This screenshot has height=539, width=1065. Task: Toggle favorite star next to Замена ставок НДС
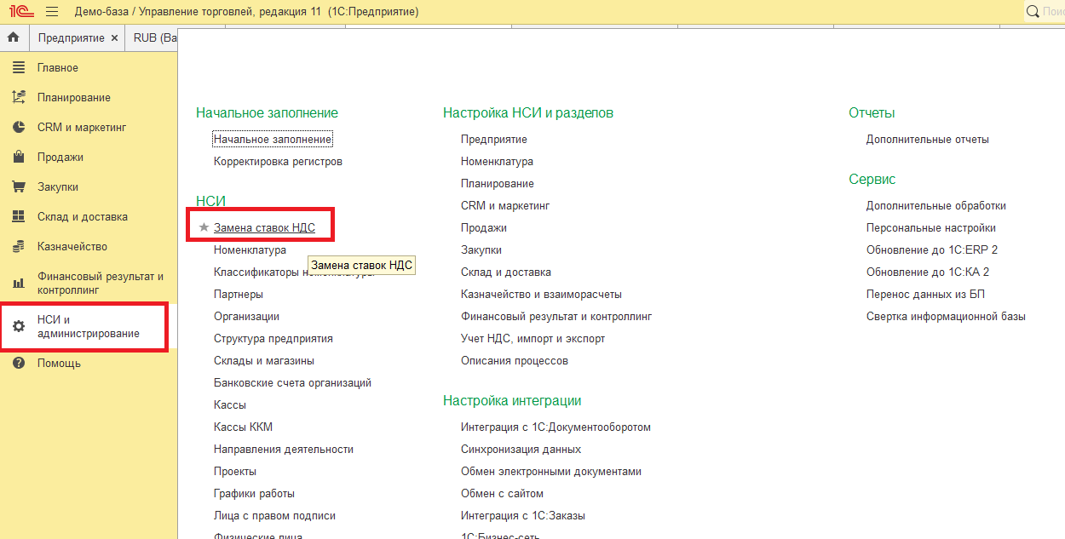tap(204, 228)
